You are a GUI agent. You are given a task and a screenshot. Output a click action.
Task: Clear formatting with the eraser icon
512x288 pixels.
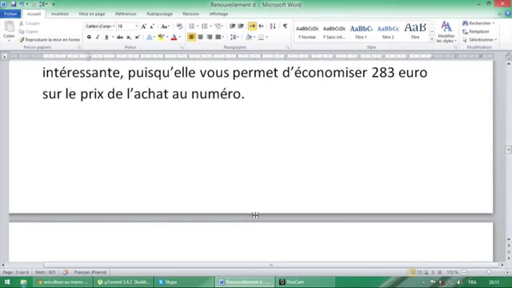click(x=179, y=26)
